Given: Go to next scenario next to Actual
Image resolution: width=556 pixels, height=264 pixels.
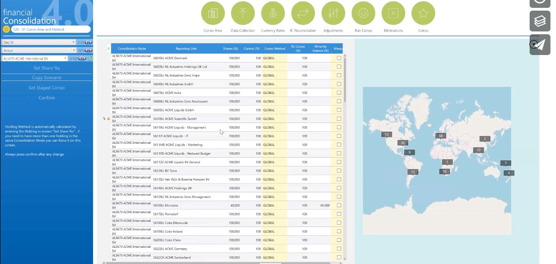Looking at the screenshot, I should (x=90, y=50).
